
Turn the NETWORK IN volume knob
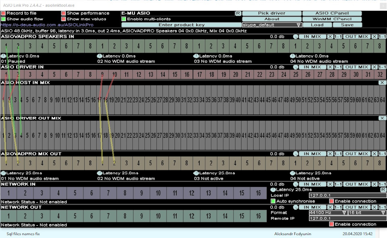click(x=295, y=184)
